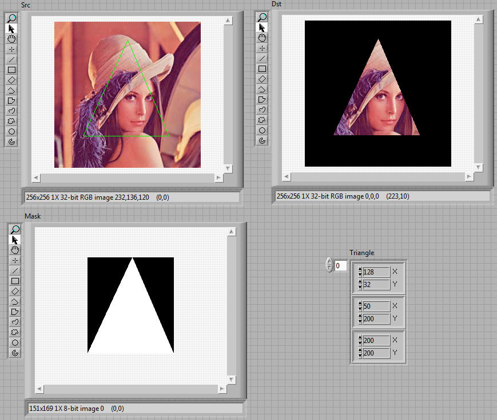Select the Polyline tool in Dst display
Image resolution: width=497 pixels, height=420 pixels.
coord(262,89)
